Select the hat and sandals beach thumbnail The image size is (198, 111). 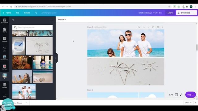pos(43,76)
